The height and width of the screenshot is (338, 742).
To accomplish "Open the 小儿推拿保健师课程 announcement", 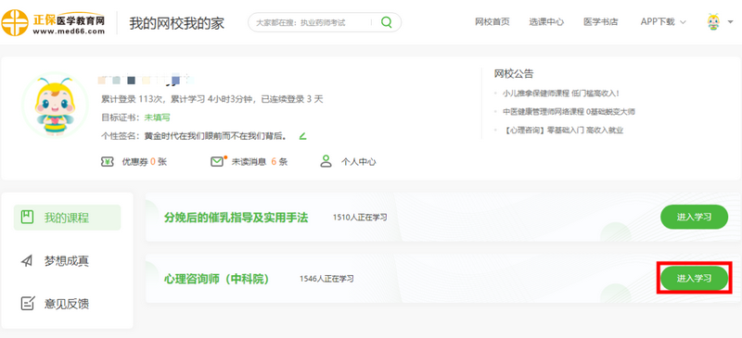I will pos(561,94).
